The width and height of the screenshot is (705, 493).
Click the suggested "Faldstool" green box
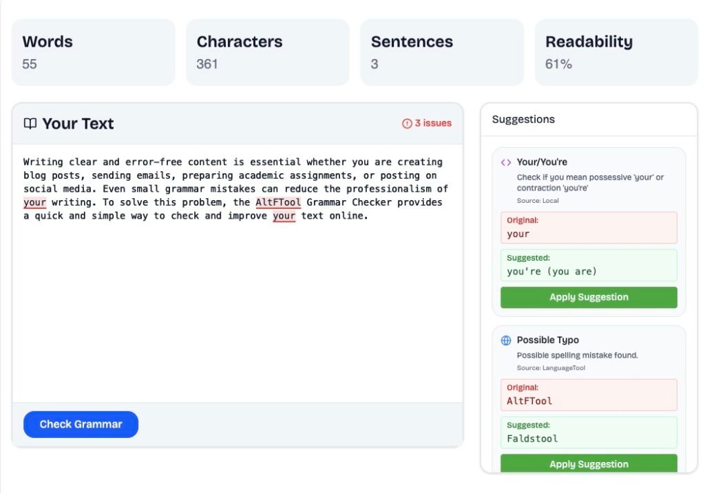click(x=589, y=433)
